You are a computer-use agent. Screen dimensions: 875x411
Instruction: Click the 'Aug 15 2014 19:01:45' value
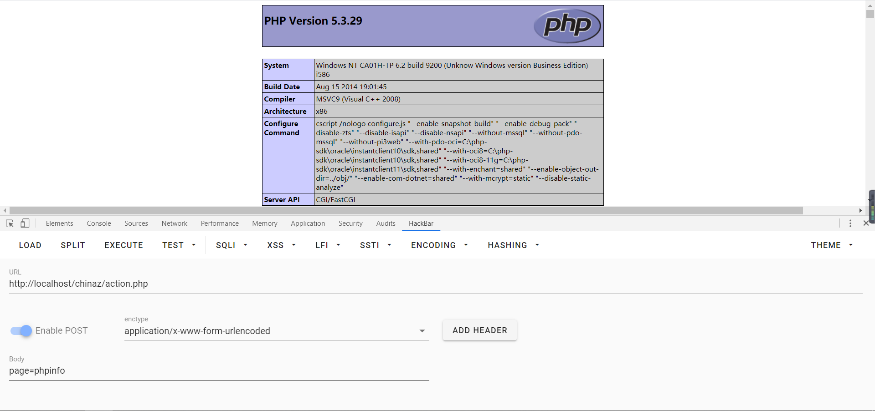pyautogui.click(x=351, y=87)
